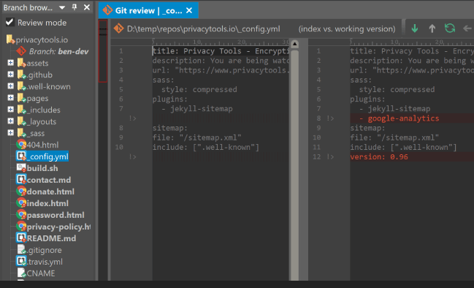This screenshot has width=474, height=288.
Task: Select _config.yml in the file tree
Action: click(x=47, y=156)
